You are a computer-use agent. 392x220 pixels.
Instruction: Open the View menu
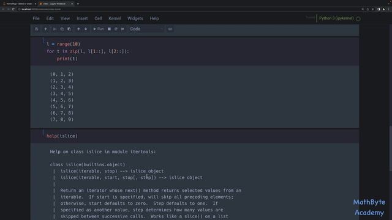tap(65, 18)
